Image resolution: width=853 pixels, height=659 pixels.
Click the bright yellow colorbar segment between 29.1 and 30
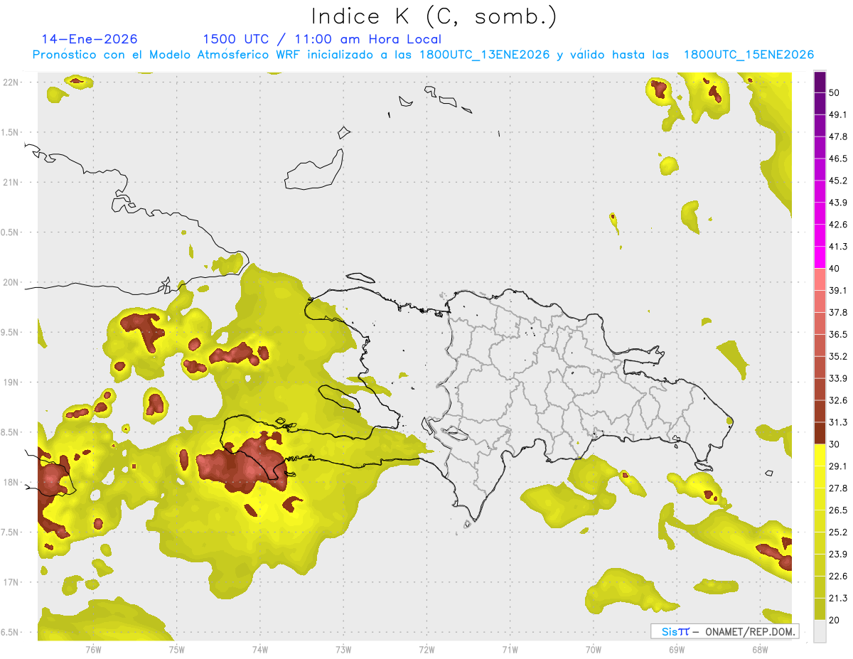tap(820, 455)
